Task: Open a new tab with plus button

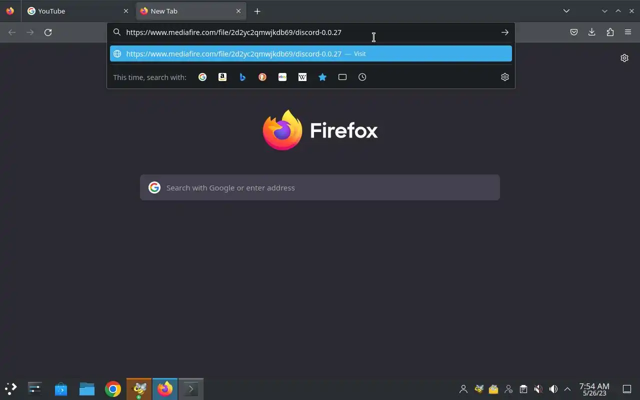Action: click(257, 11)
